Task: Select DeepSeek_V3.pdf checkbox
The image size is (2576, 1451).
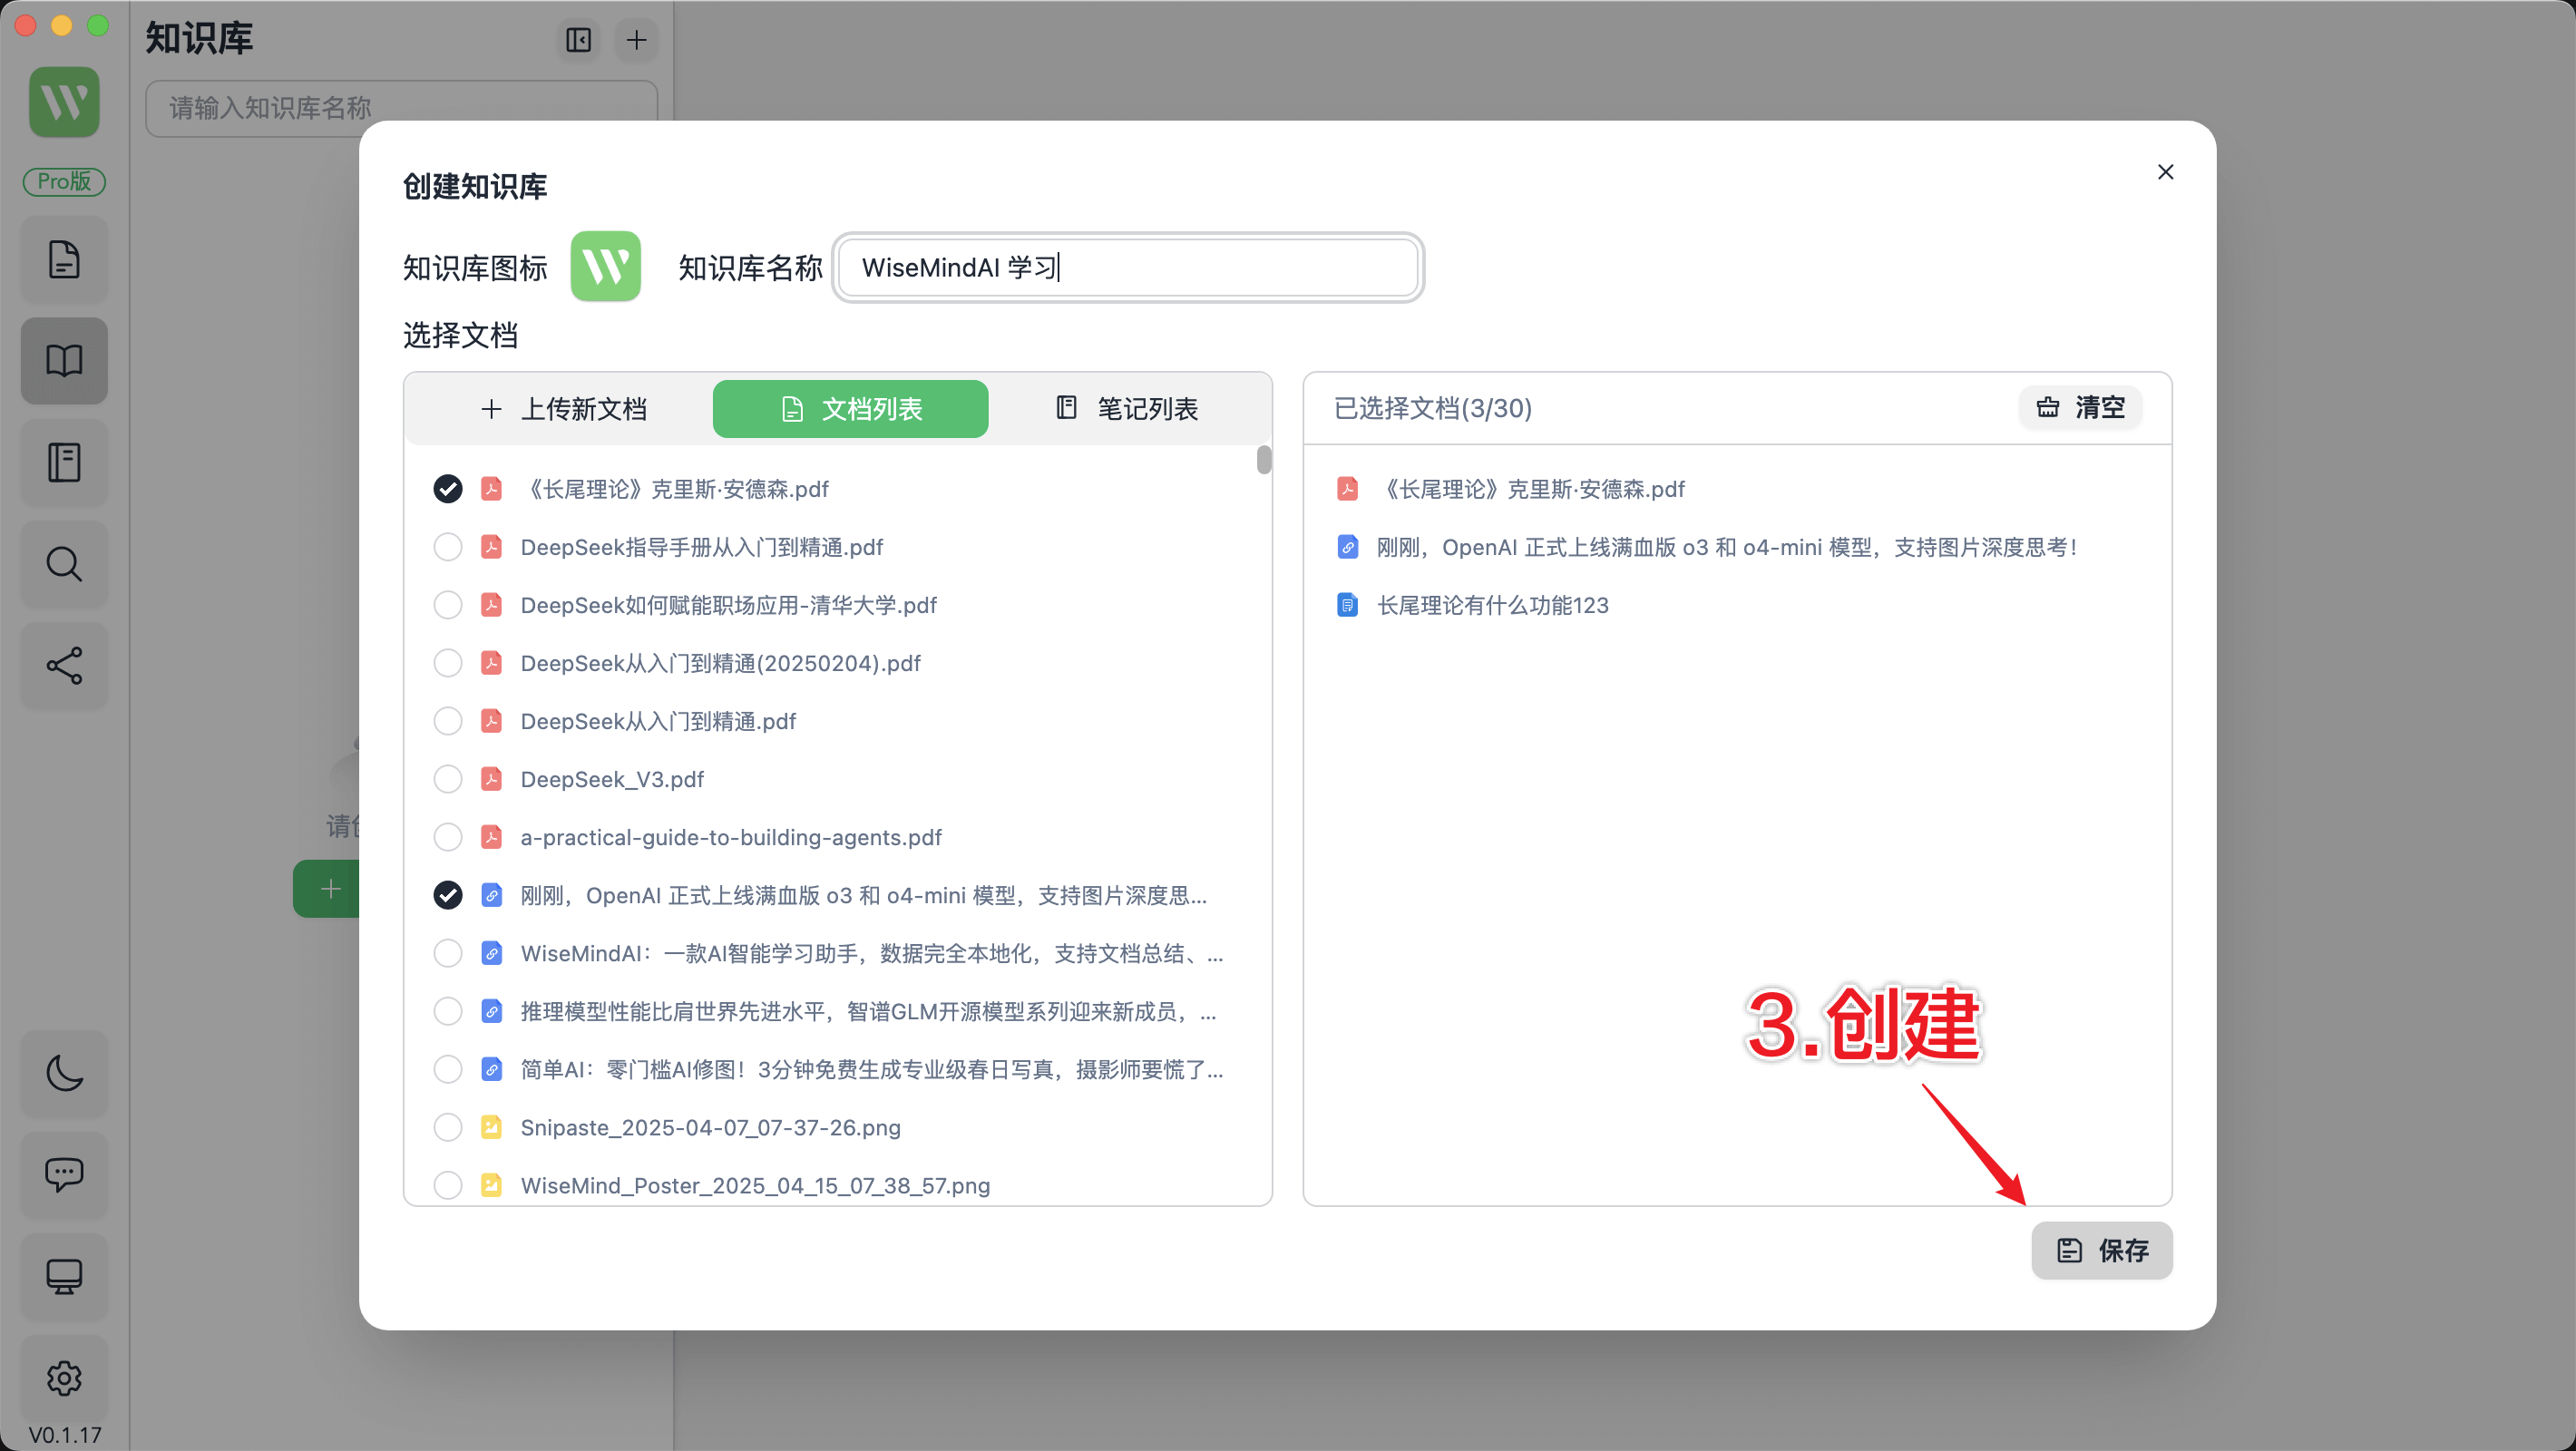Action: (448, 779)
